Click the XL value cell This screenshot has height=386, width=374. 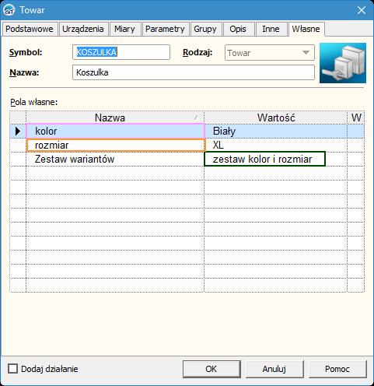click(276, 145)
